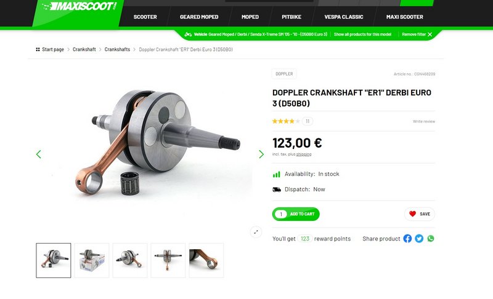Open the Vespa Classic menu
This screenshot has height=299, width=493.
tap(344, 17)
